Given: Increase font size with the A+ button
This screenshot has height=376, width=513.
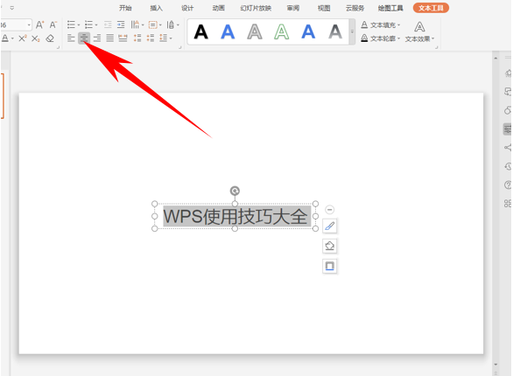Looking at the screenshot, I should [39, 24].
